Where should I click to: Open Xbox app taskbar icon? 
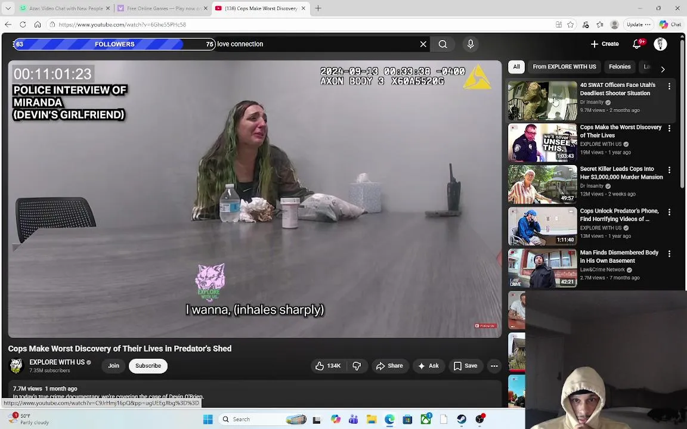[426, 419]
